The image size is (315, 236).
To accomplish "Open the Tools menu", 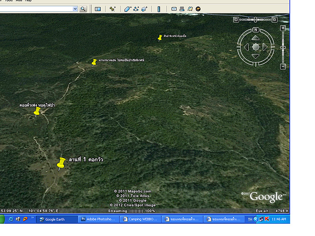I will coord(8,1).
